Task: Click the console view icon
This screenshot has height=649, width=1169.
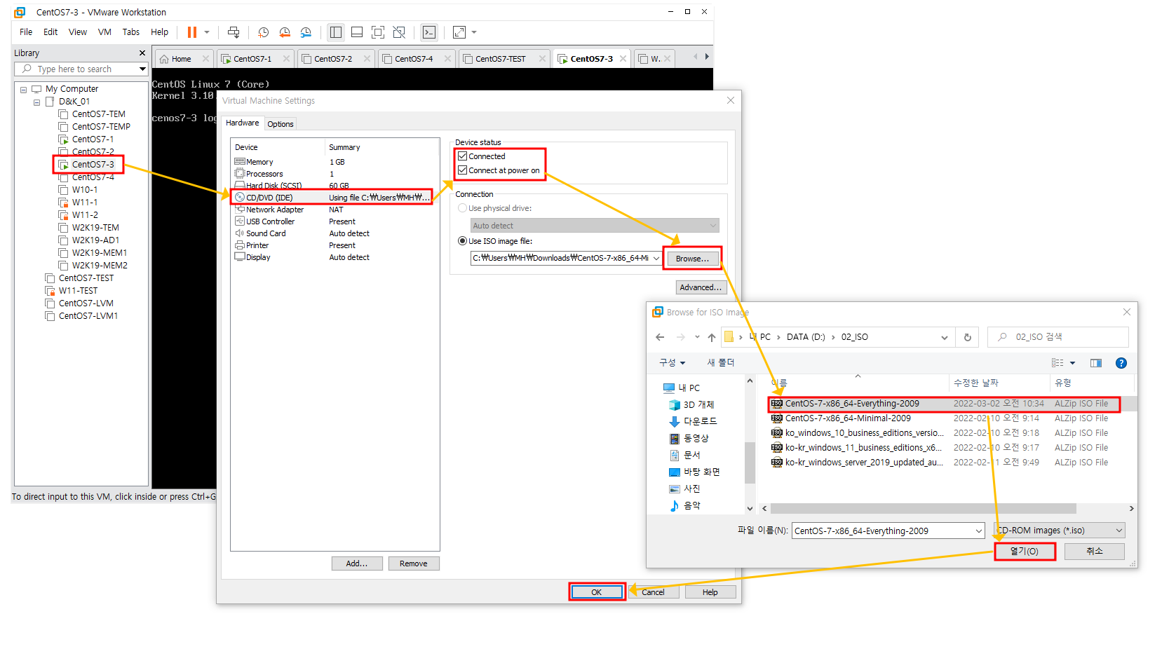Action: pyautogui.click(x=429, y=32)
